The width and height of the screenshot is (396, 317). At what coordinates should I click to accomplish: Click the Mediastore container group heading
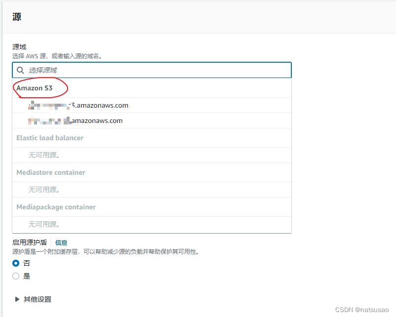pyautogui.click(x=51, y=172)
